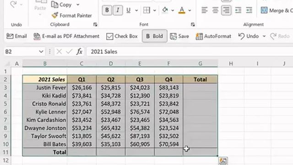The height and width of the screenshot is (165, 293).
Task: Select the cell with $13,805
Action: tap(81, 136)
